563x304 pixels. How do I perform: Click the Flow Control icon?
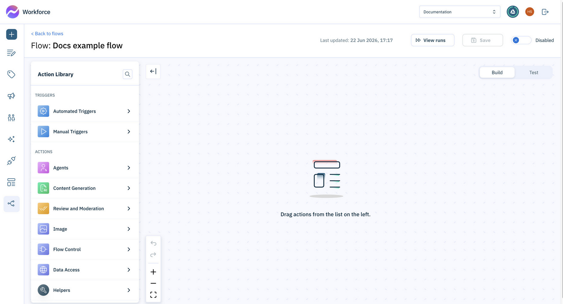tap(43, 249)
